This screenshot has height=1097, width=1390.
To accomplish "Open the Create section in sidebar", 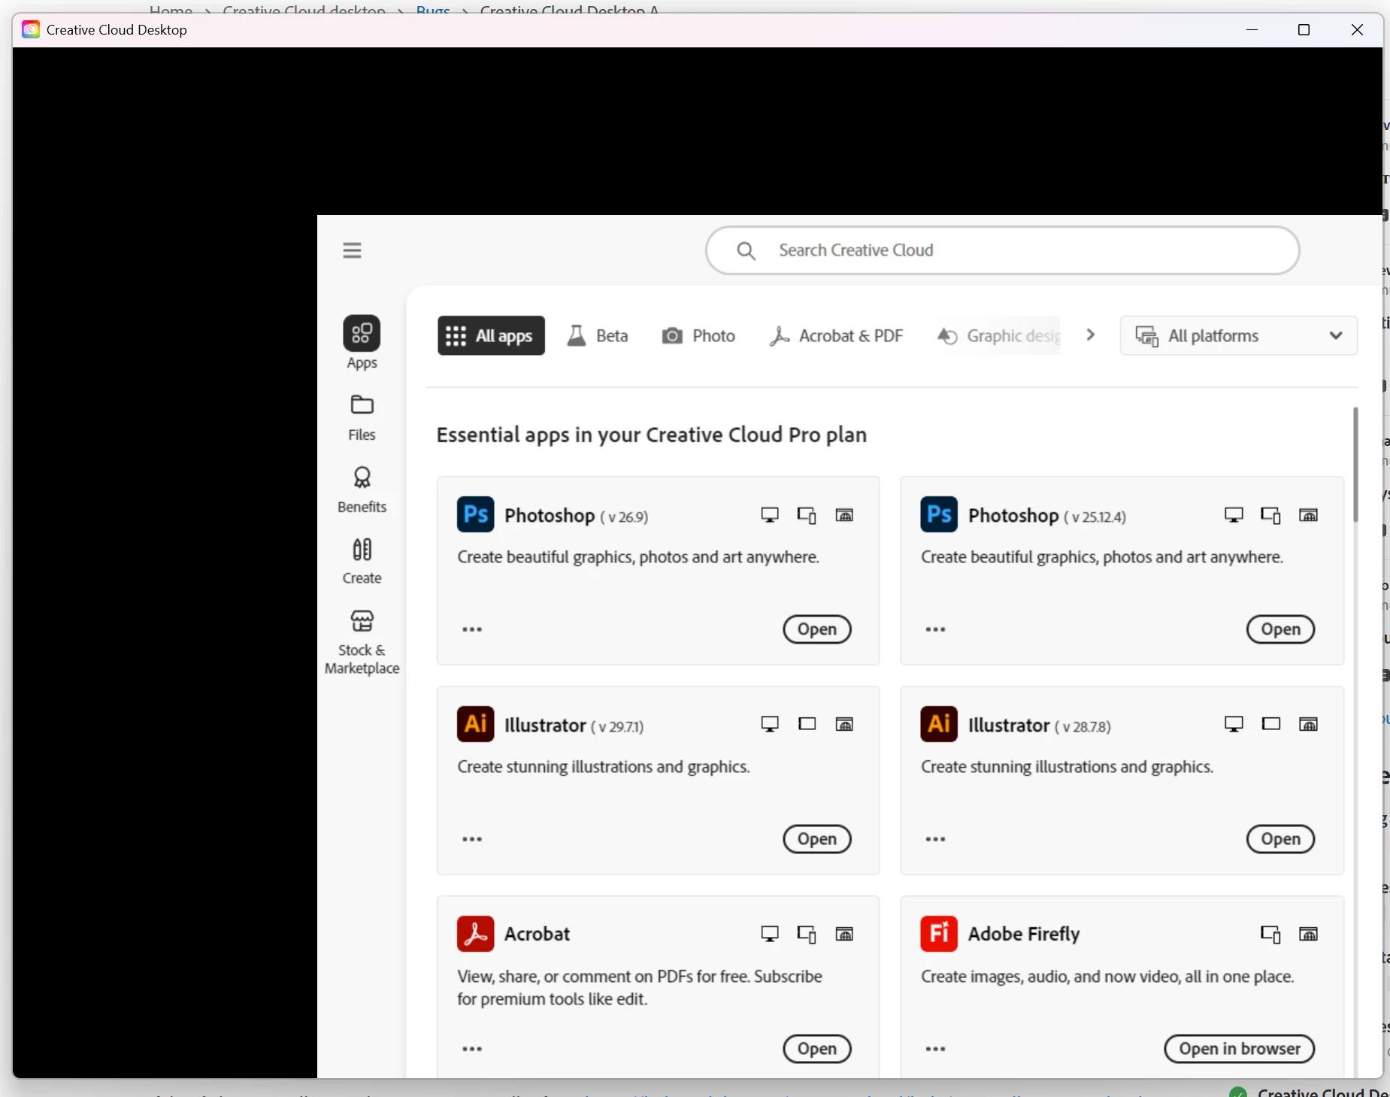I will 362,561.
